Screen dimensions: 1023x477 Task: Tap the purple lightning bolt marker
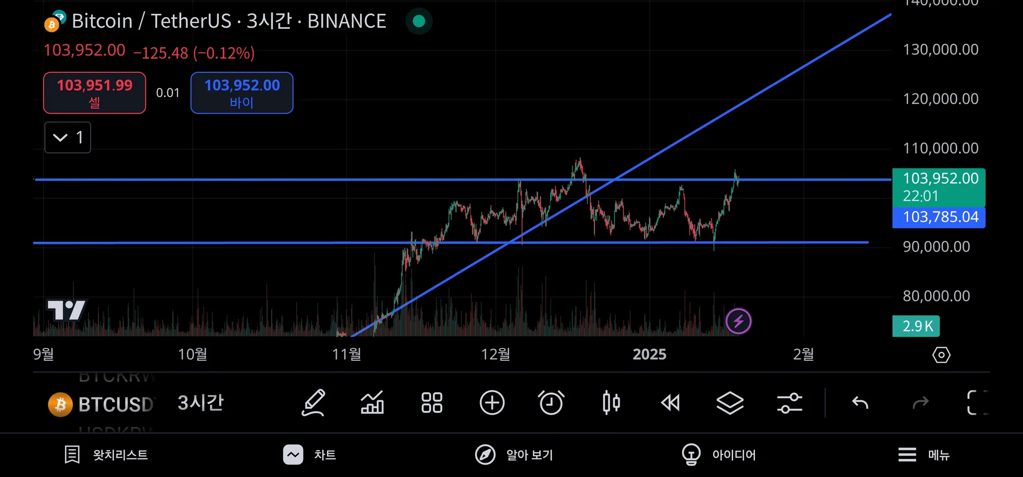pyautogui.click(x=738, y=321)
